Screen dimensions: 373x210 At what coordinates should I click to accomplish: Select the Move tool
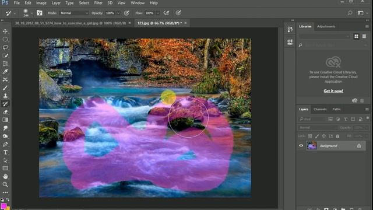point(5,31)
